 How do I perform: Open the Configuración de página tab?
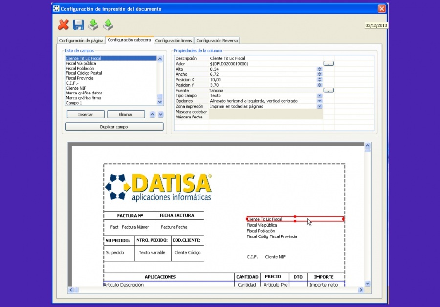(x=81, y=41)
